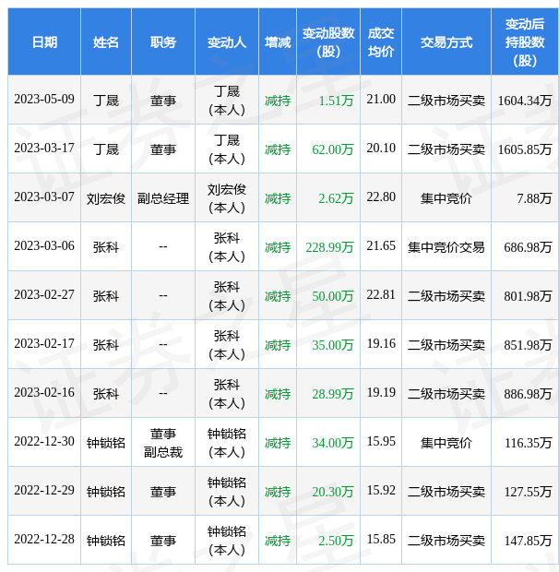Viewport: 559px width, 572px height.
Task: Select the date cell 2023-02-17
Action: [44, 343]
